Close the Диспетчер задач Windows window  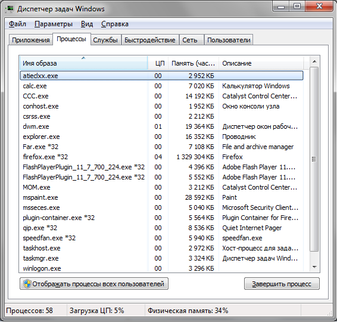pyautogui.click(x=319, y=7)
